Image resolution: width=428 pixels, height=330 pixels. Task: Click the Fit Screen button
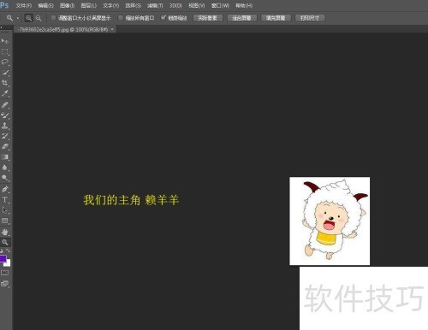pyautogui.click(x=241, y=18)
